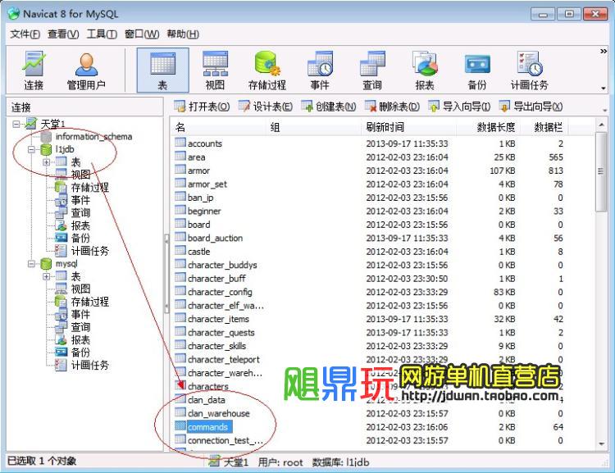Image resolution: width=615 pixels, height=473 pixels.
Task: Collapse the 天堂1 connection node
Action: [16, 125]
